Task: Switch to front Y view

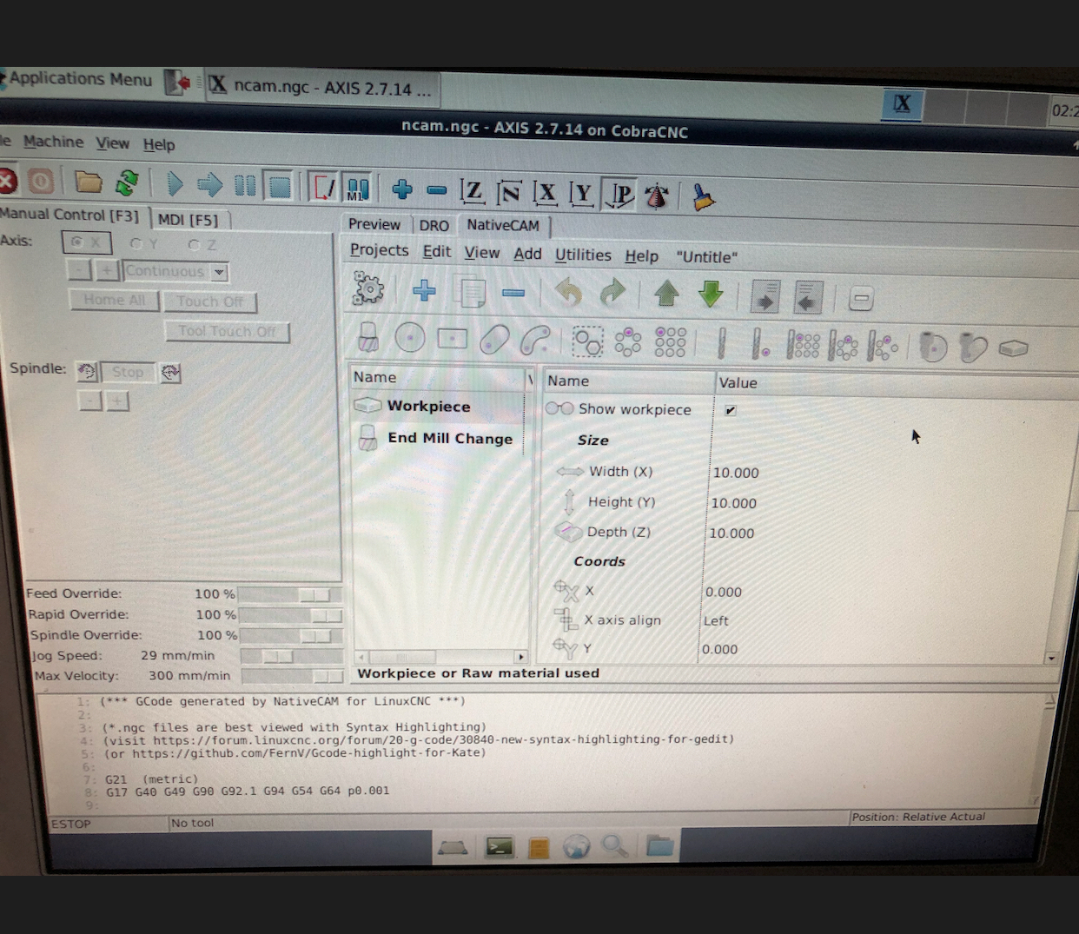Action: pyautogui.click(x=581, y=194)
